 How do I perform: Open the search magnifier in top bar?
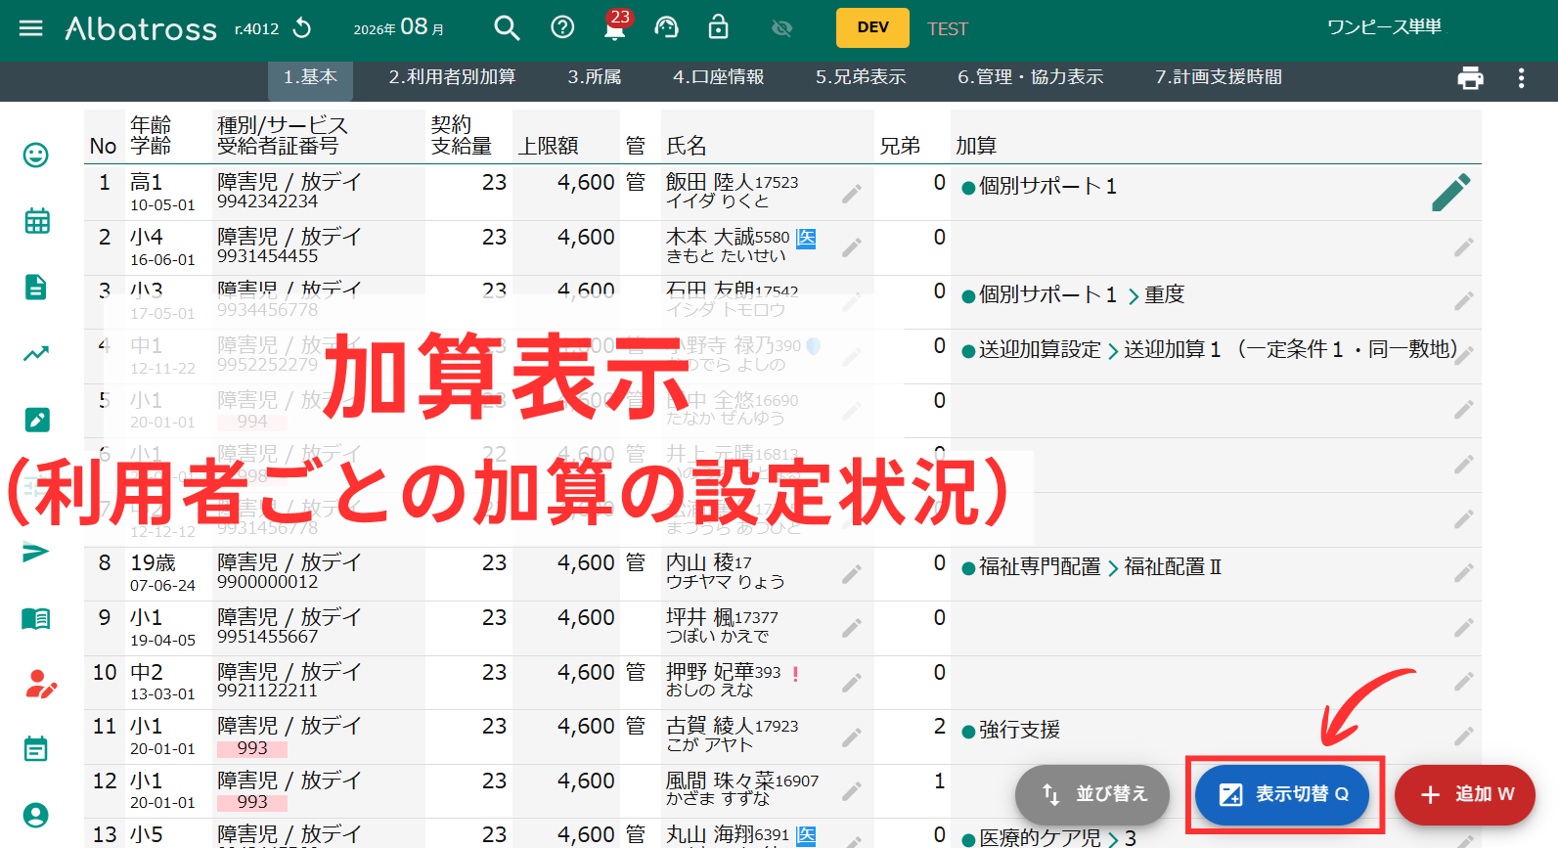click(x=507, y=27)
